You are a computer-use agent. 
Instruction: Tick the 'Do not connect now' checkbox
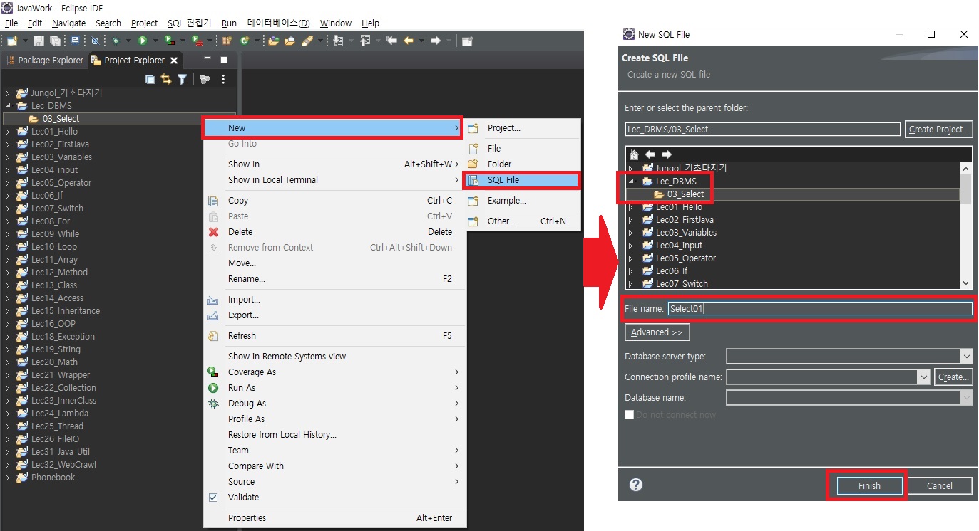(x=629, y=414)
